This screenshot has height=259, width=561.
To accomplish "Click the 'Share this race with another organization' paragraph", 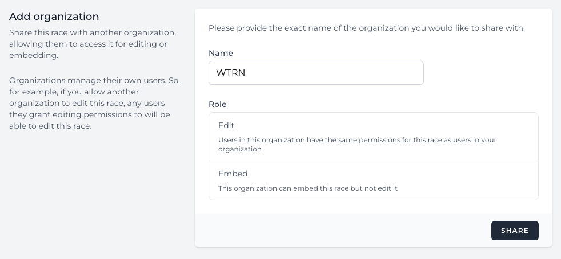I will 93,44.
